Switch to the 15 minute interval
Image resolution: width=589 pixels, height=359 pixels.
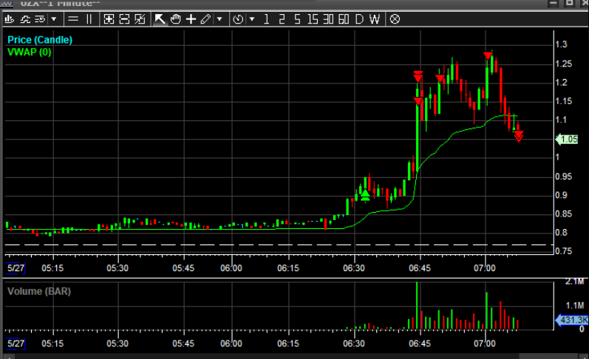313,18
